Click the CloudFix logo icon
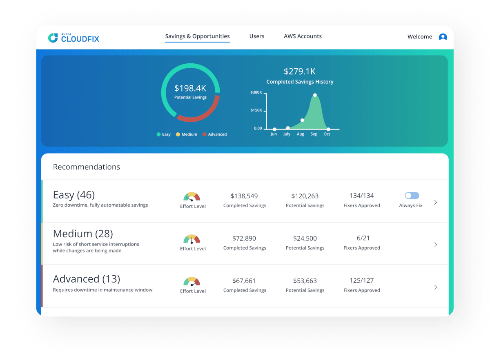 (53, 38)
